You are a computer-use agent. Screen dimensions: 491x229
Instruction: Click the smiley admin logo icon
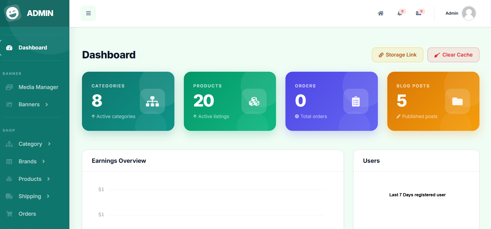13,13
